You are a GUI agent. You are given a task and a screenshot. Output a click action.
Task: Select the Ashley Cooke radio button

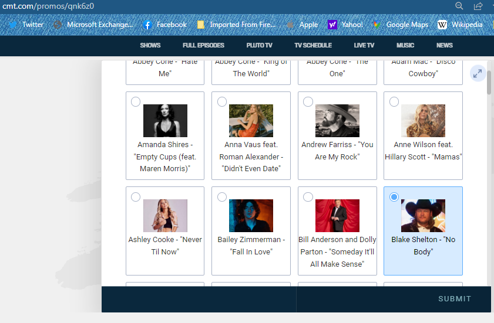click(136, 197)
